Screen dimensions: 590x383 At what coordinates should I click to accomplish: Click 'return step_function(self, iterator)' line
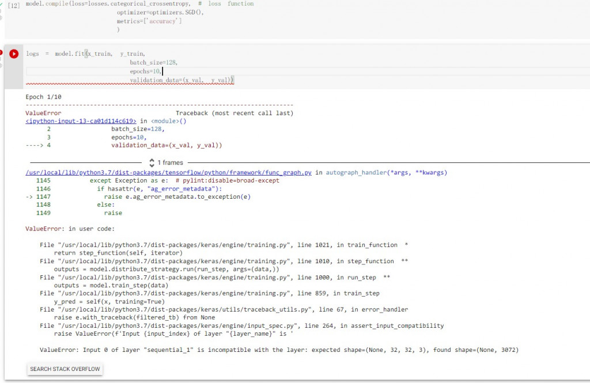pyautogui.click(x=118, y=253)
